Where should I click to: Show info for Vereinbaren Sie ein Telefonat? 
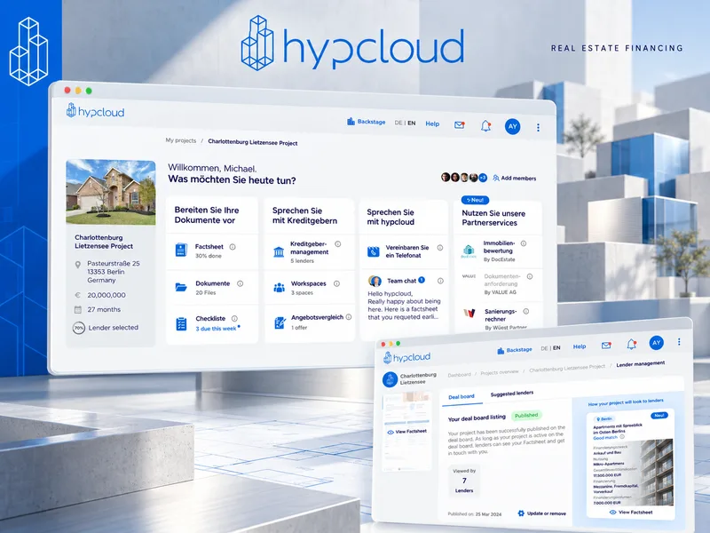[439, 248]
